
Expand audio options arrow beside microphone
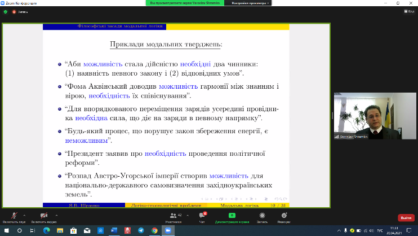(x=24, y=215)
